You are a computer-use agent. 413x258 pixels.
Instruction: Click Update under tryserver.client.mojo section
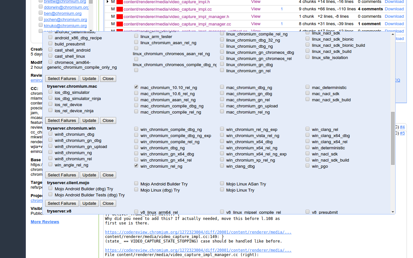tap(89, 203)
